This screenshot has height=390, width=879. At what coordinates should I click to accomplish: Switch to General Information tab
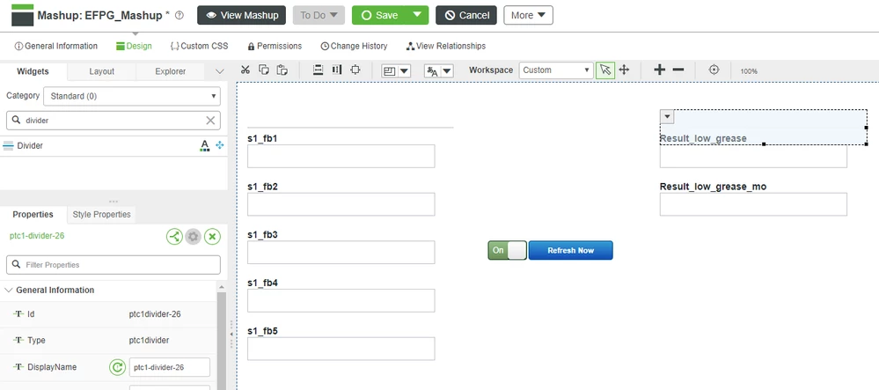(56, 46)
